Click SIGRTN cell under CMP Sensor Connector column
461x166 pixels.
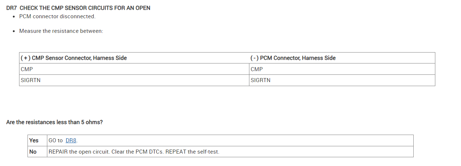click(31, 80)
